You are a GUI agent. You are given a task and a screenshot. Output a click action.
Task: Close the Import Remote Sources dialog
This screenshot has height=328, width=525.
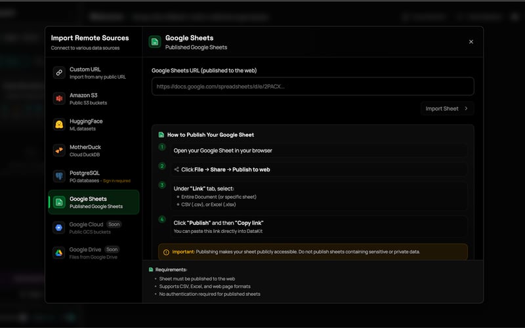(x=471, y=42)
